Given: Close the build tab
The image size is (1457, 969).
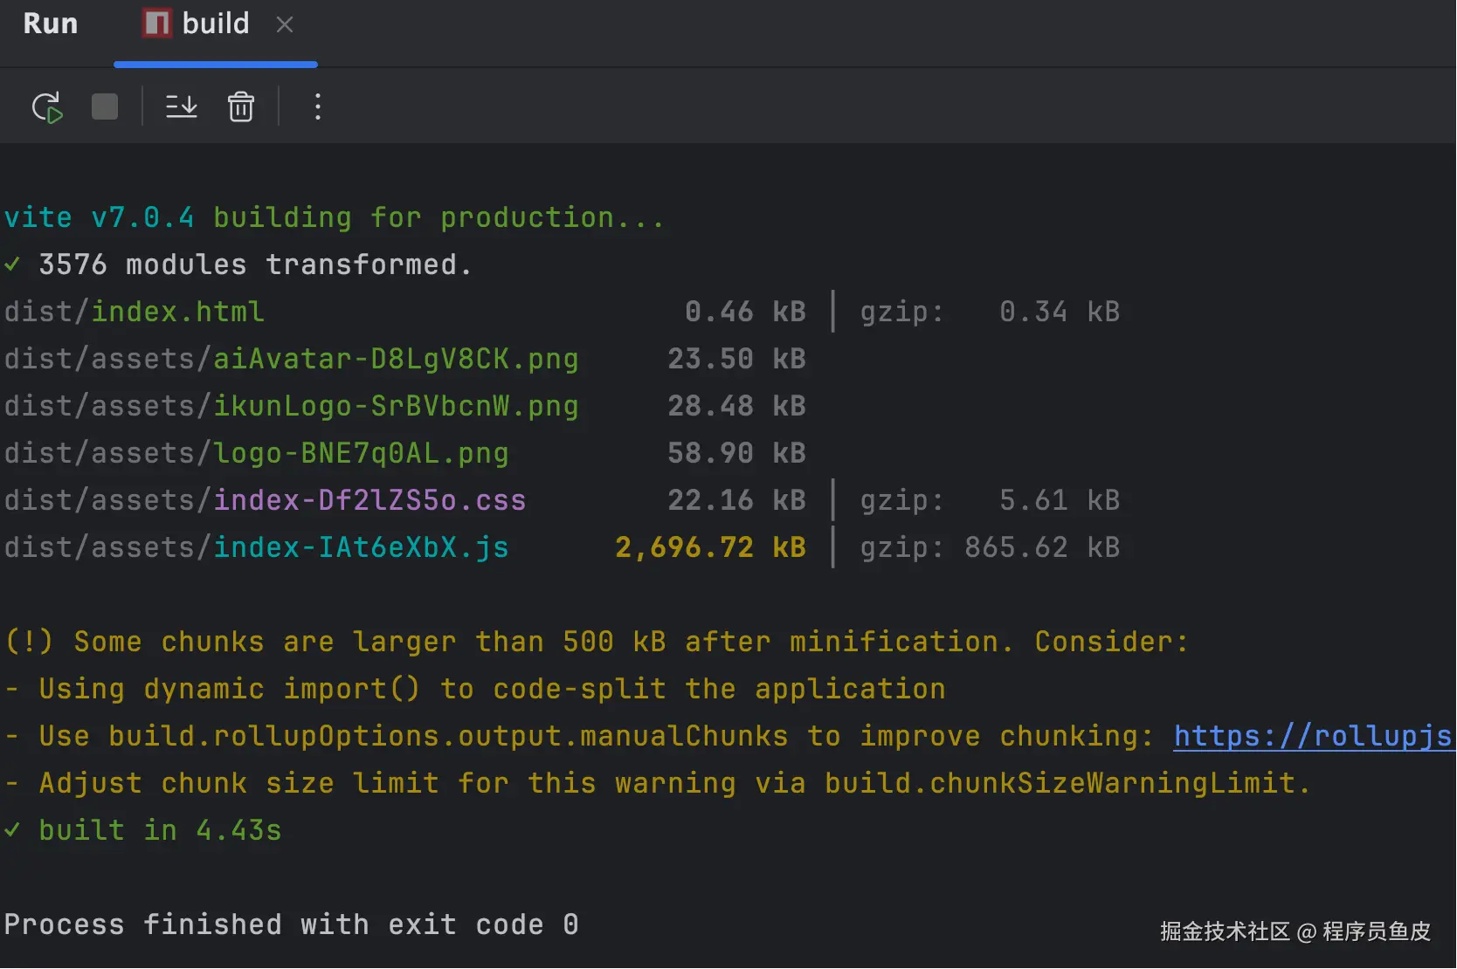Looking at the screenshot, I should [285, 24].
